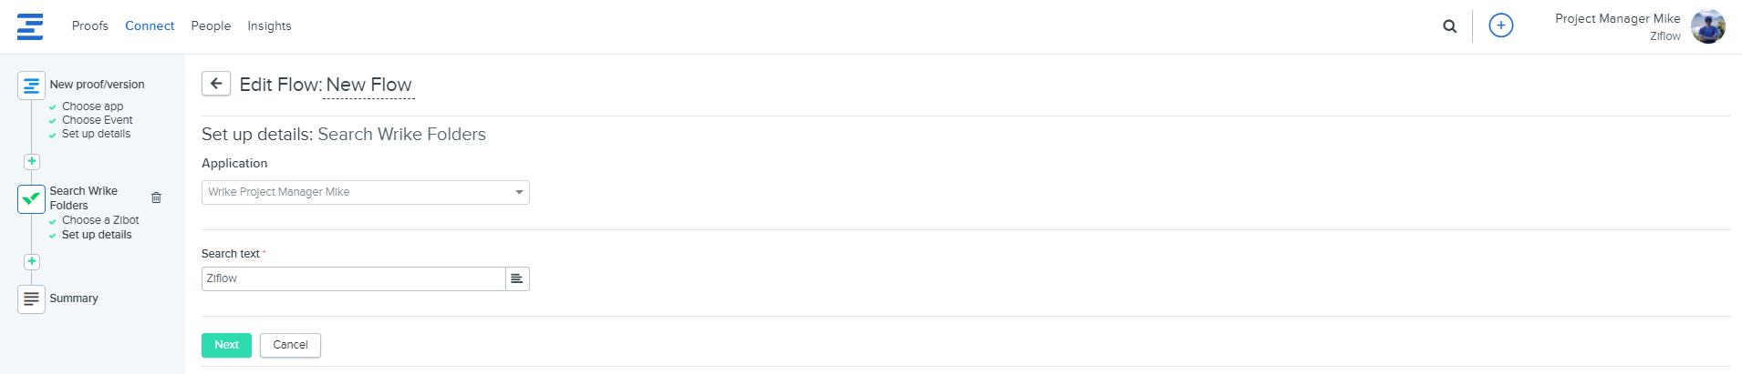The height and width of the screenshot is (374, 1742).
Task: Click the Ziflow logo icon
Action: click(x=30, y=26)
